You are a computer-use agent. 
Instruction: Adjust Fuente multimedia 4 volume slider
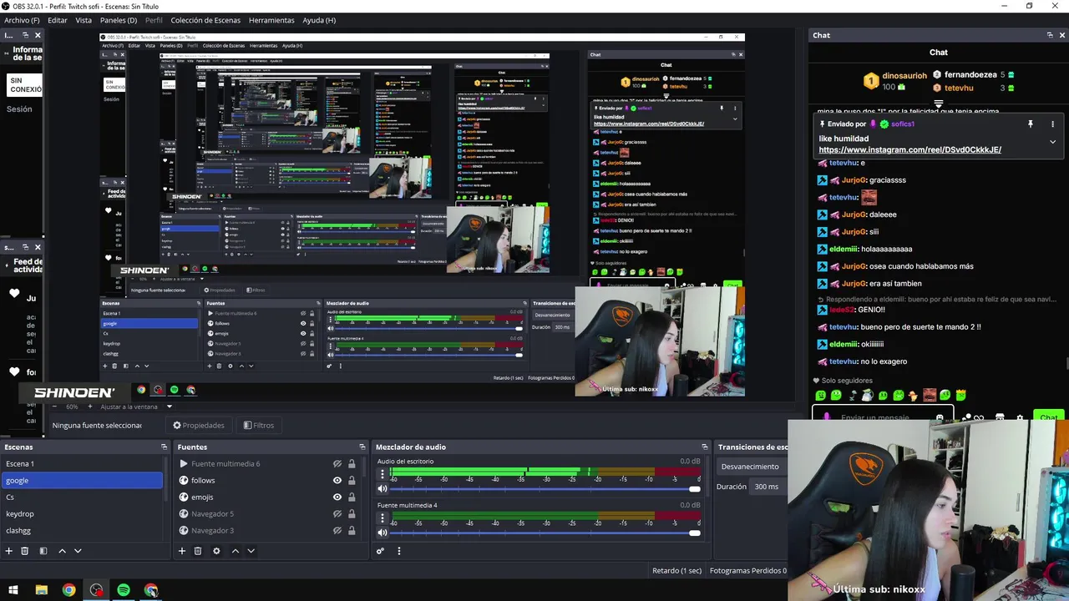(545, 533)
